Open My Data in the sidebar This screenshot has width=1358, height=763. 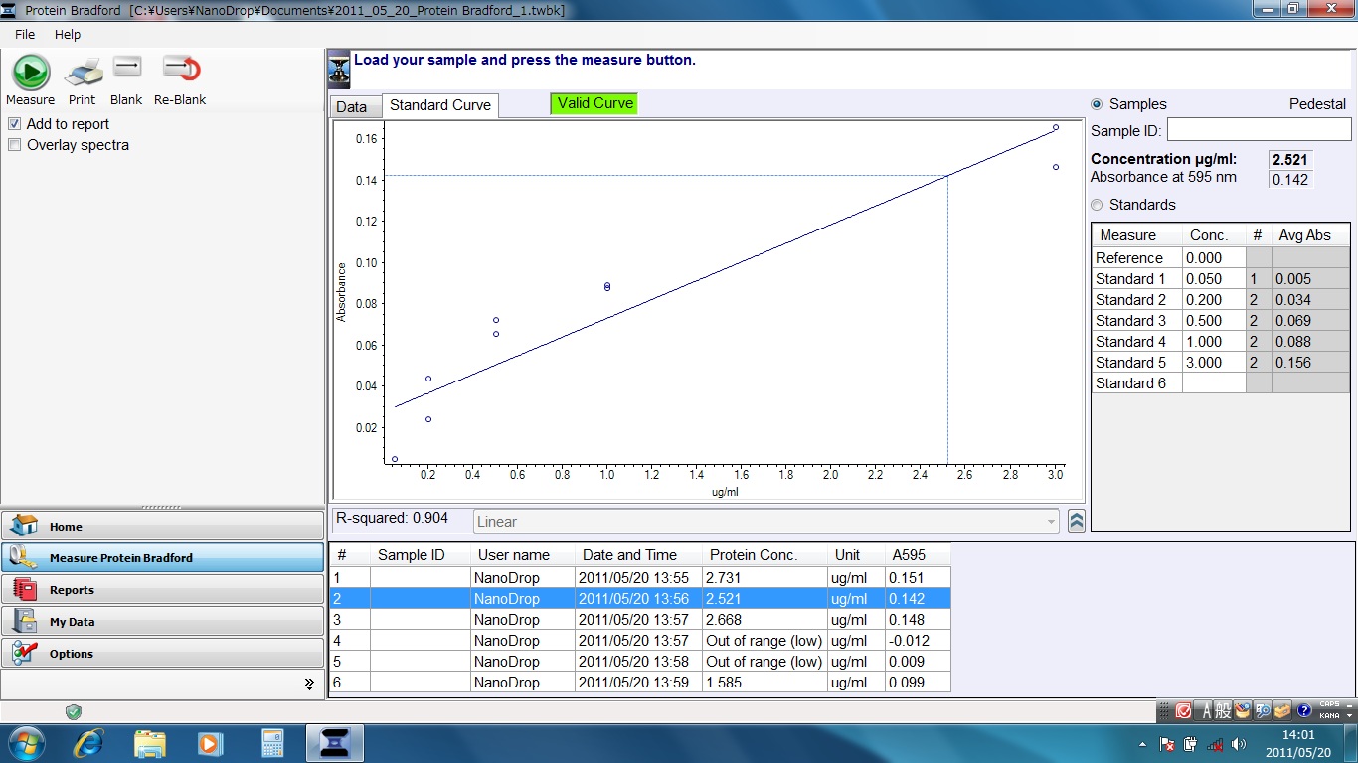click(162, 622)
